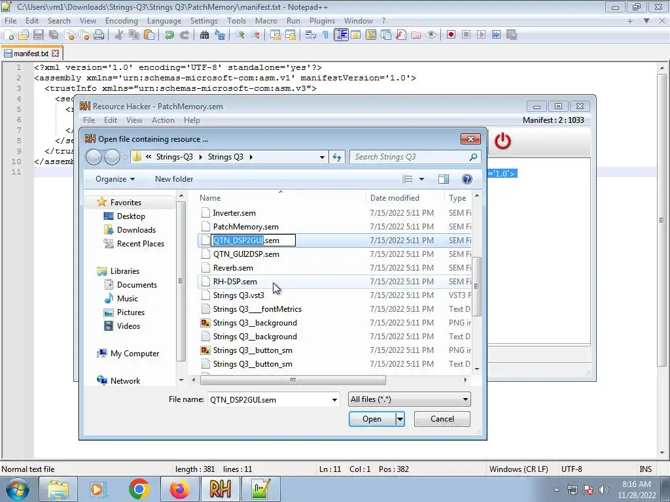Click the Open file icon in Notepad++ toolbar
670x502 pixels.
23,35
